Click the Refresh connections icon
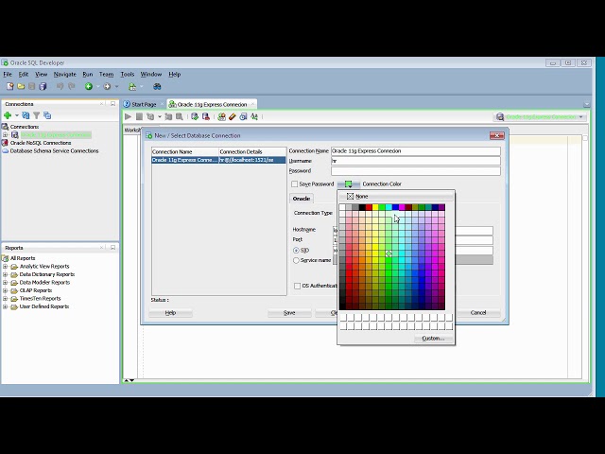Screen dimensions: 605x454 (x=26, y=115)
